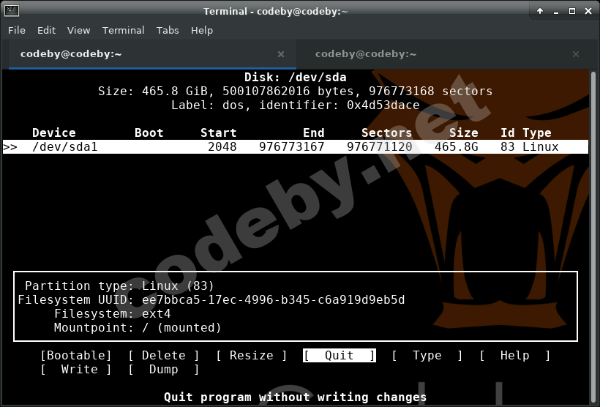This screenshot has height=407, width=600.
Task: Click the 465.8G size value
Action: 457,146
